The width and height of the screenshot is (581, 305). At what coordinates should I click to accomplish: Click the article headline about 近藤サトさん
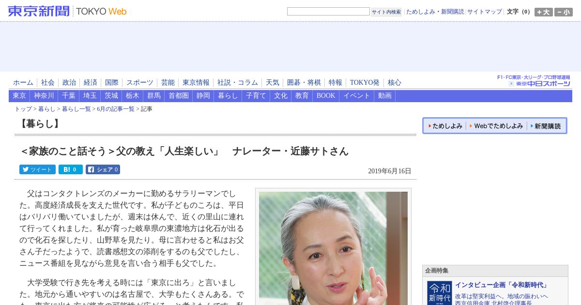(184, 152)
